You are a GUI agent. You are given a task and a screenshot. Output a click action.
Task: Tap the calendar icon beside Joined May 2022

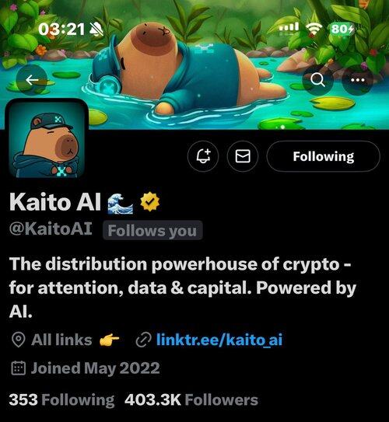click(x=19, y=368)
